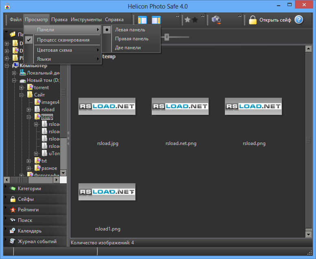316x259 pixels.
Task: Click the folder tree vertical scroll down arrow
Action: pyautogui.click(x=63, y=173)
